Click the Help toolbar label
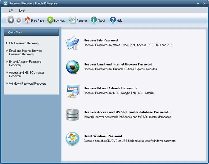Viewport: 209px width, 164px height. click(120, 21)
